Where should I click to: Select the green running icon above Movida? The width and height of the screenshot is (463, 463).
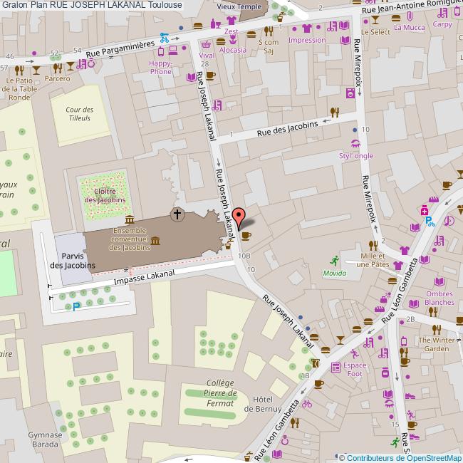click(x=334, y=260)
